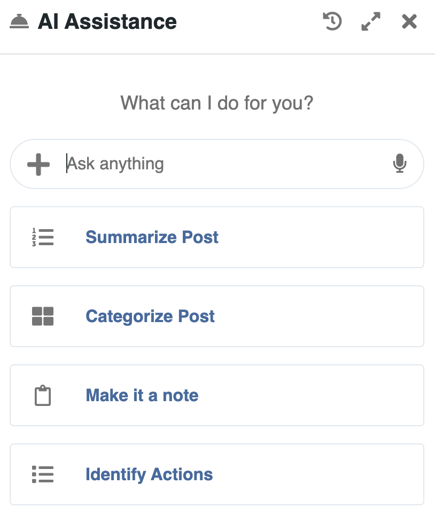The height and width of the screenshot is (516, 435).
Task: Click the numbered list Summarize icon
Action: (43, 237)
